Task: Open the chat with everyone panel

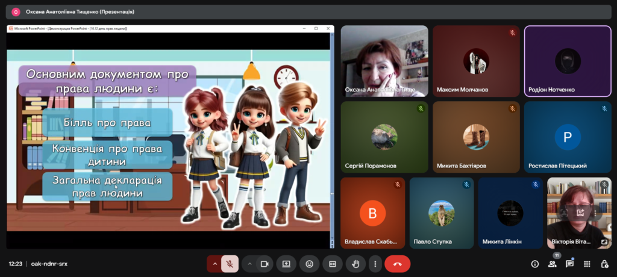Action: click(569, 264)
